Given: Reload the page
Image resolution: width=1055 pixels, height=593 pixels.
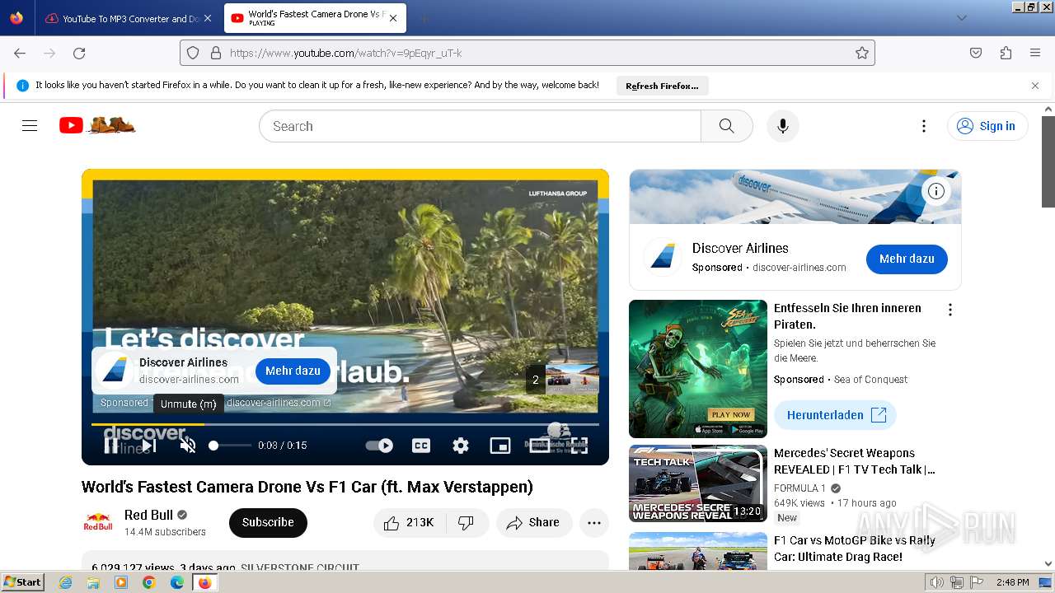Looking at the screenshot, I should point(79,53).
